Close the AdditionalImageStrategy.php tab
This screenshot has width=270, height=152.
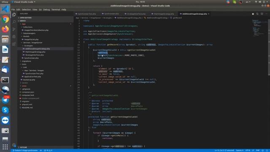pyautogui.click(x=208, y=14)
